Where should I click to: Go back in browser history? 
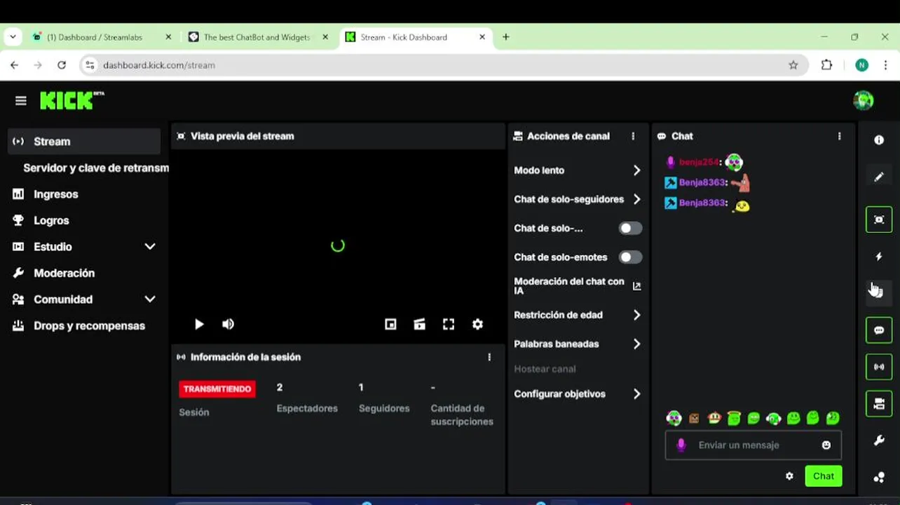point(15,65)
